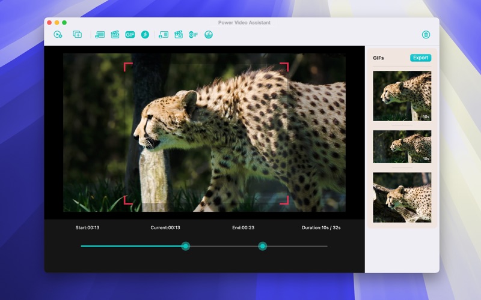The width and height of the screenshot is (481, 300).
Task: Click the frame icon just right of the second separator
Action: pyautogui.click(x=164, y=35)
